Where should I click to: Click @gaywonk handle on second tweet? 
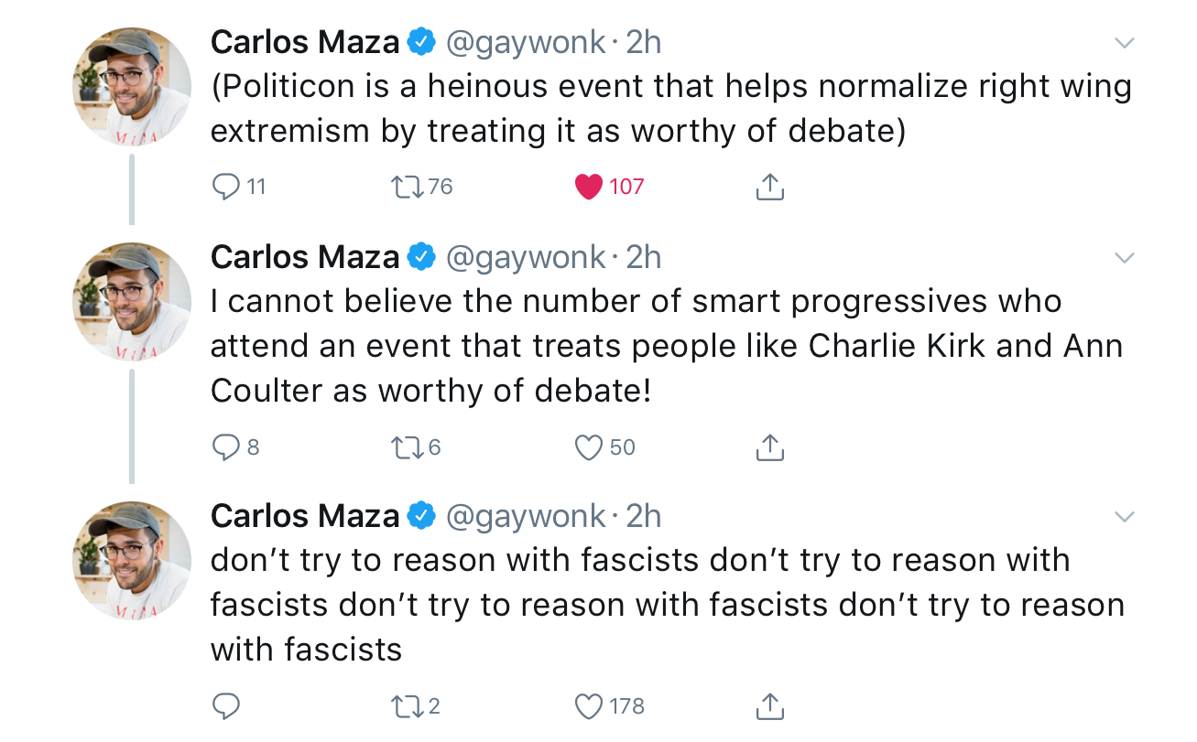(526, 259)
